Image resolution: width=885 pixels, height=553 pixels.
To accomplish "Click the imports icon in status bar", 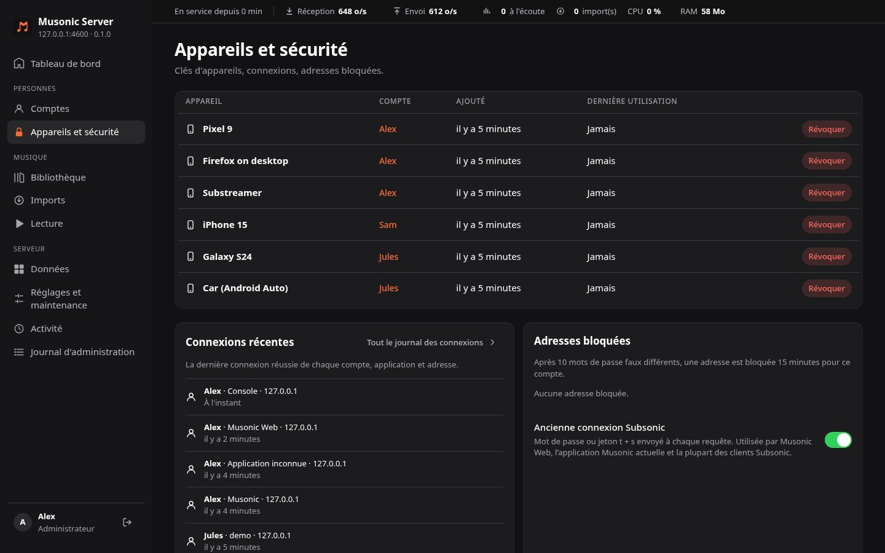I will coord(560,11).
